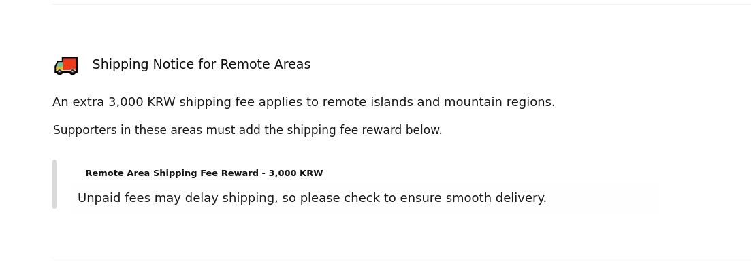
Task: Click the horizontal divider below the notice
Action: [x=402, y=258]
